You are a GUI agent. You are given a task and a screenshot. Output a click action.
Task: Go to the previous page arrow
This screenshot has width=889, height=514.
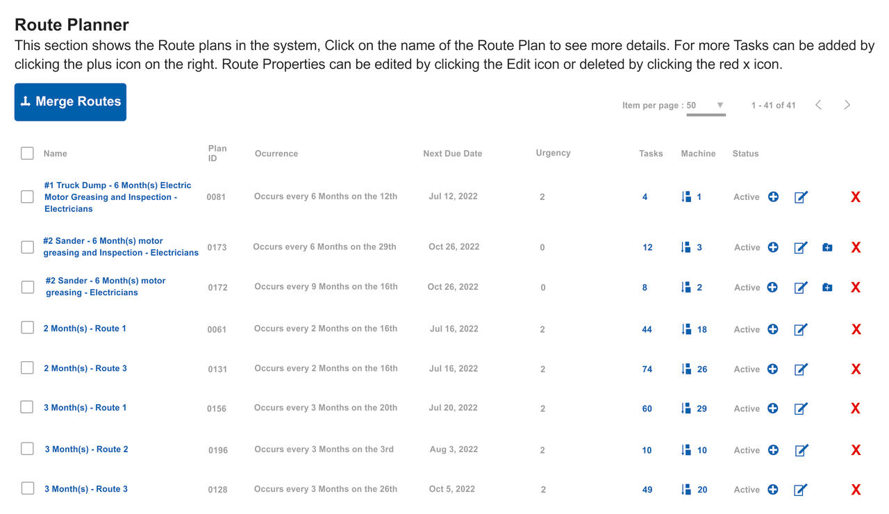tap(818, 105)
